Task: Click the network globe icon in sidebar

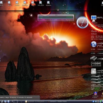Action: pyautogui.click(x=94, y=44)
